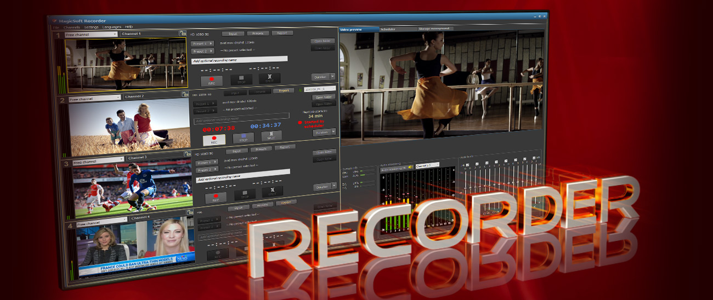This screenshot has height=300, width=713.
Task: Click Channel 3 STOP button
Action: point(245,194)
